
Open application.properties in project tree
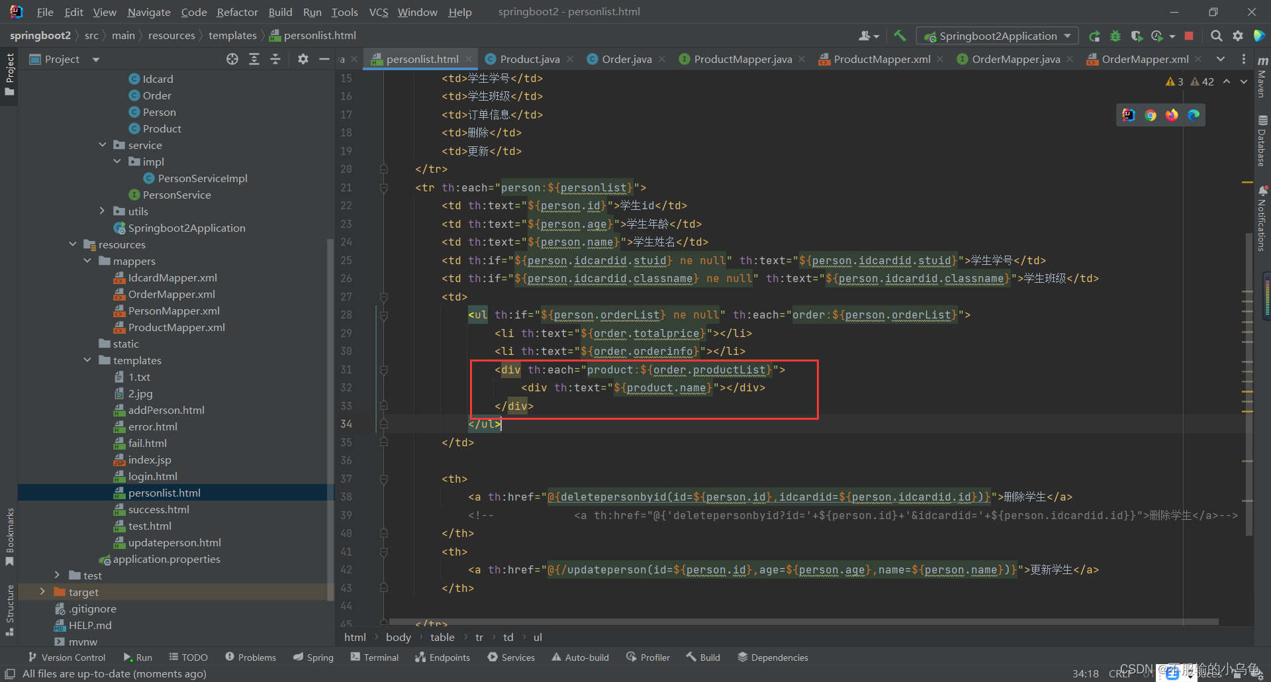click(166, 559)
